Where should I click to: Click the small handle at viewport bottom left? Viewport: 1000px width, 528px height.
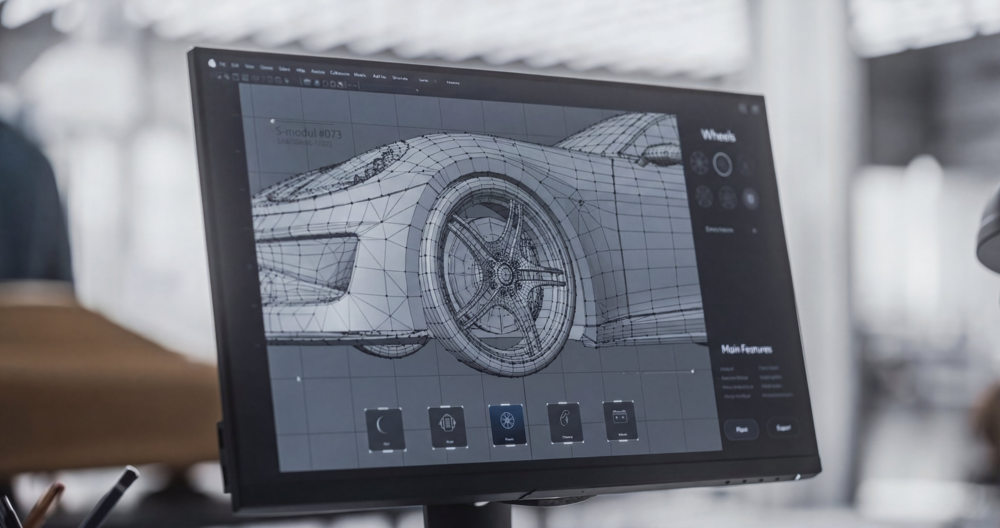point(299,378)
